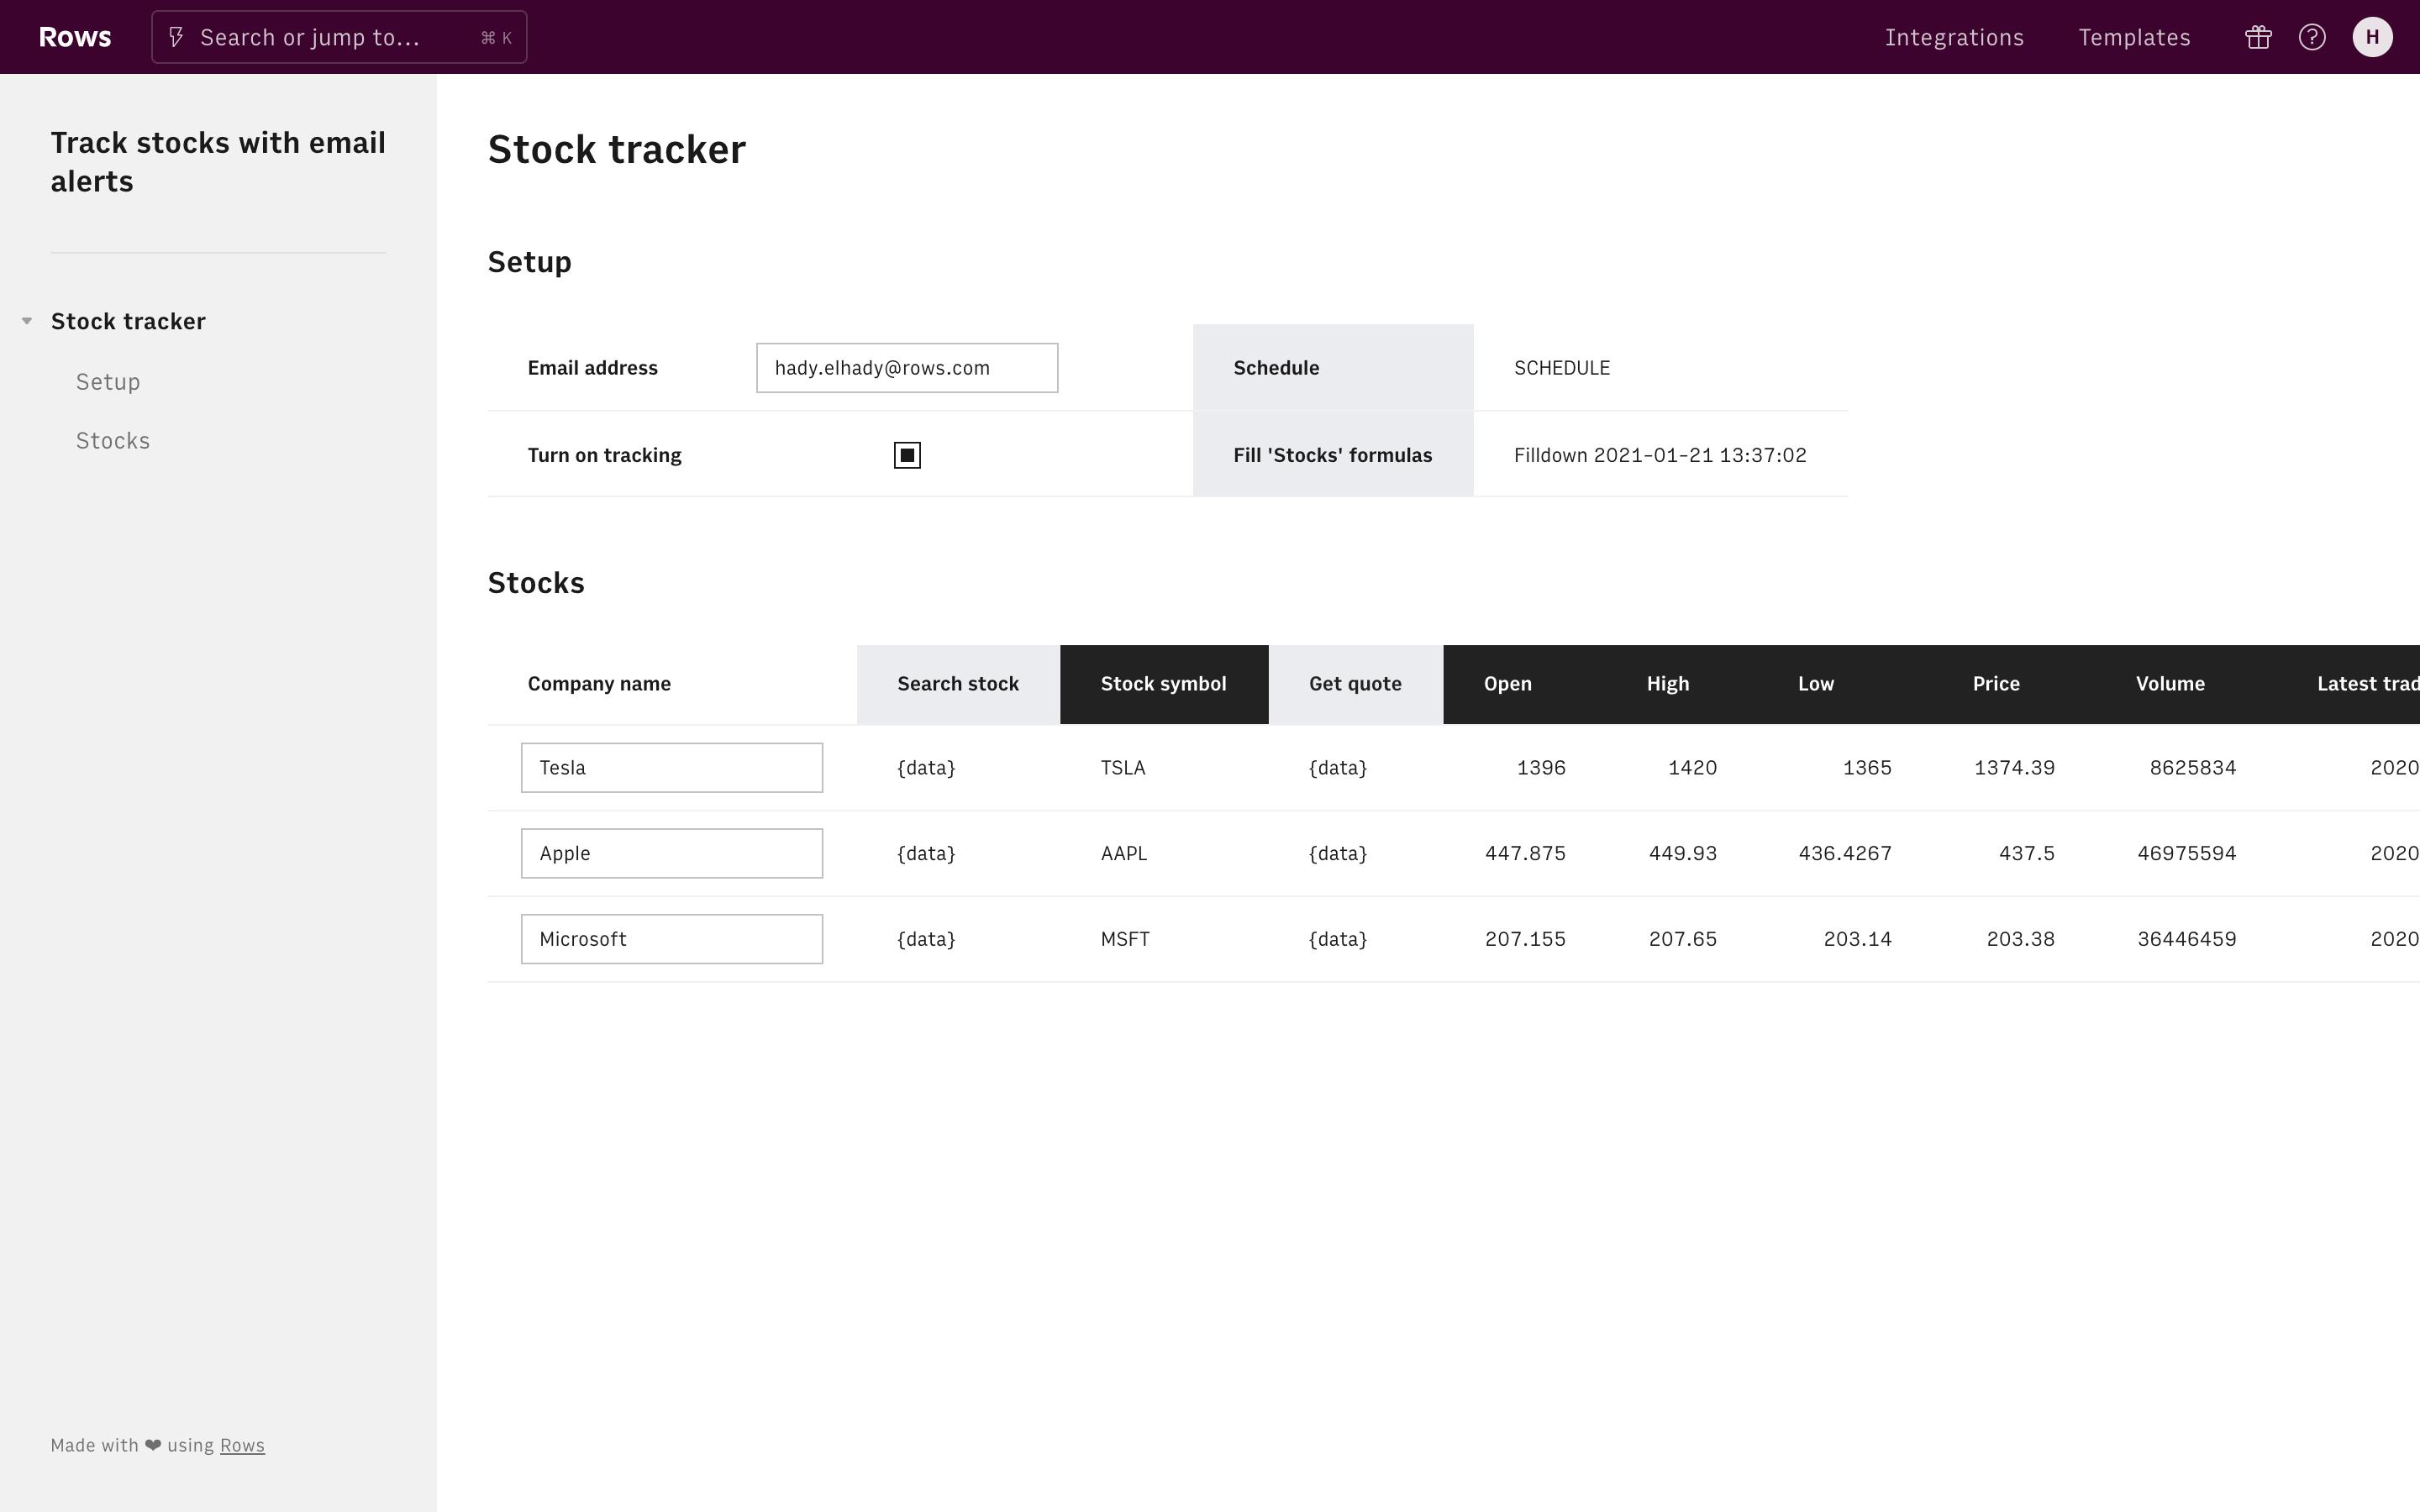Screen dimensions: 2420x1512
Task: Click the Microsoft company name field
Action: pyautogui.click(x=672, y=939)
